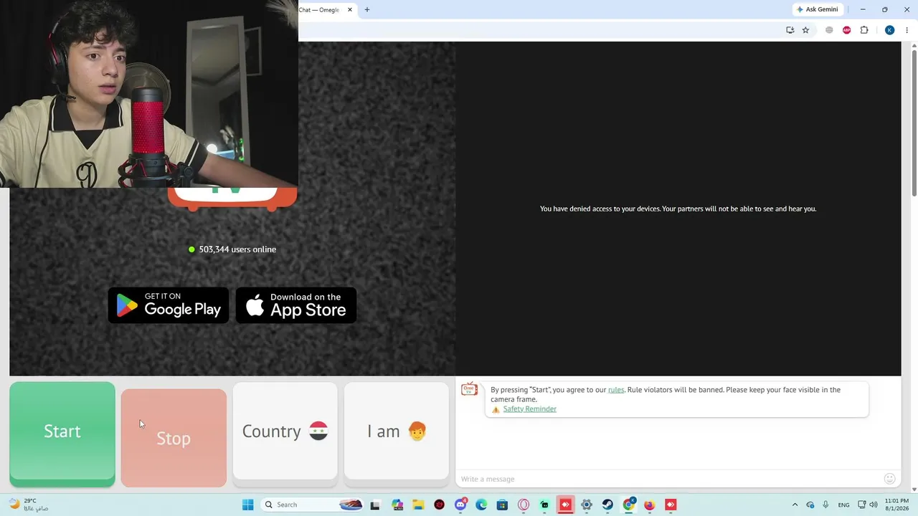
Task: Open the Country selector
Action: tap(285, 431)
